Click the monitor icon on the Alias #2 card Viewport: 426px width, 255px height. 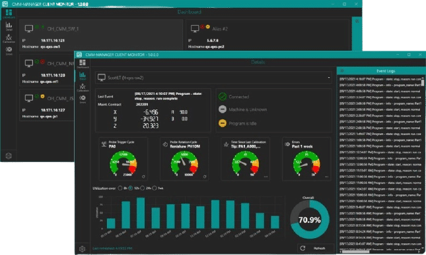pos(195,28)
